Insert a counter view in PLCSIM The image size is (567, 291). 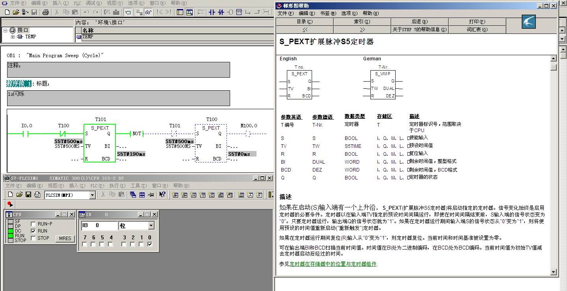point(212,195)
